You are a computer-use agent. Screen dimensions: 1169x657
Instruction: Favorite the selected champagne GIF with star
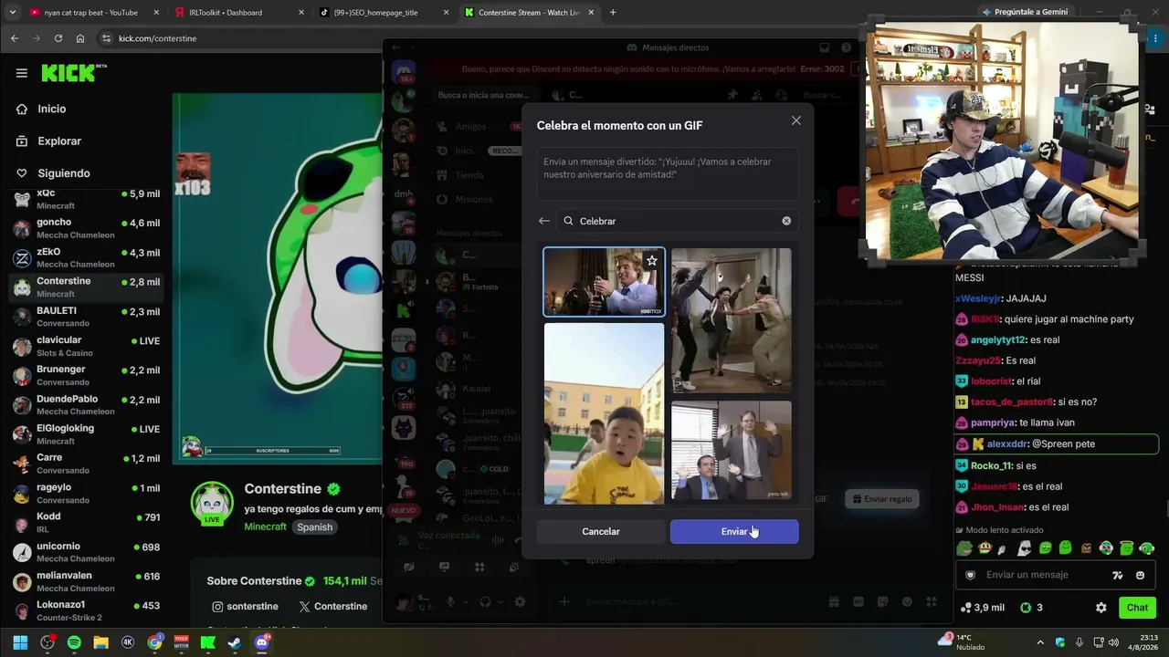tap(652, 261)
